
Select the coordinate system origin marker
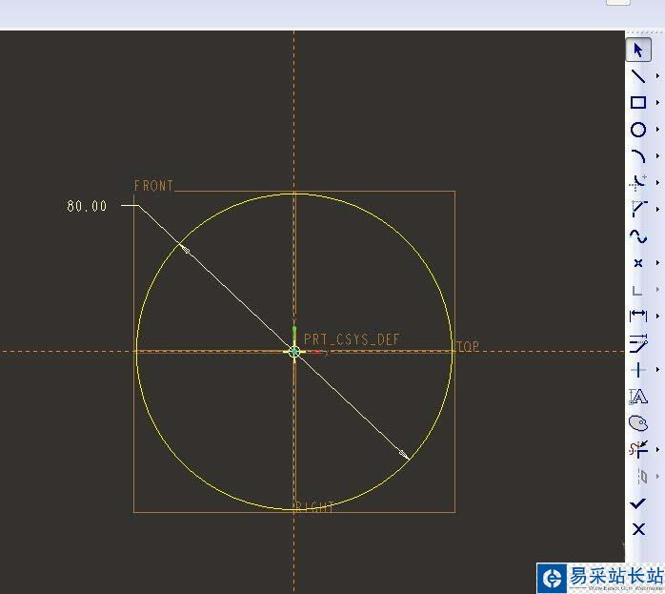pos(293,351)
